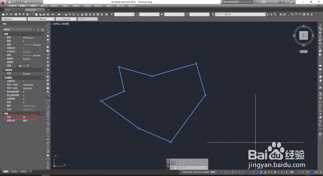Screen dimensions: 323x176
Task: Click Select Objects plus icon in properties panel
Action: 38,30
